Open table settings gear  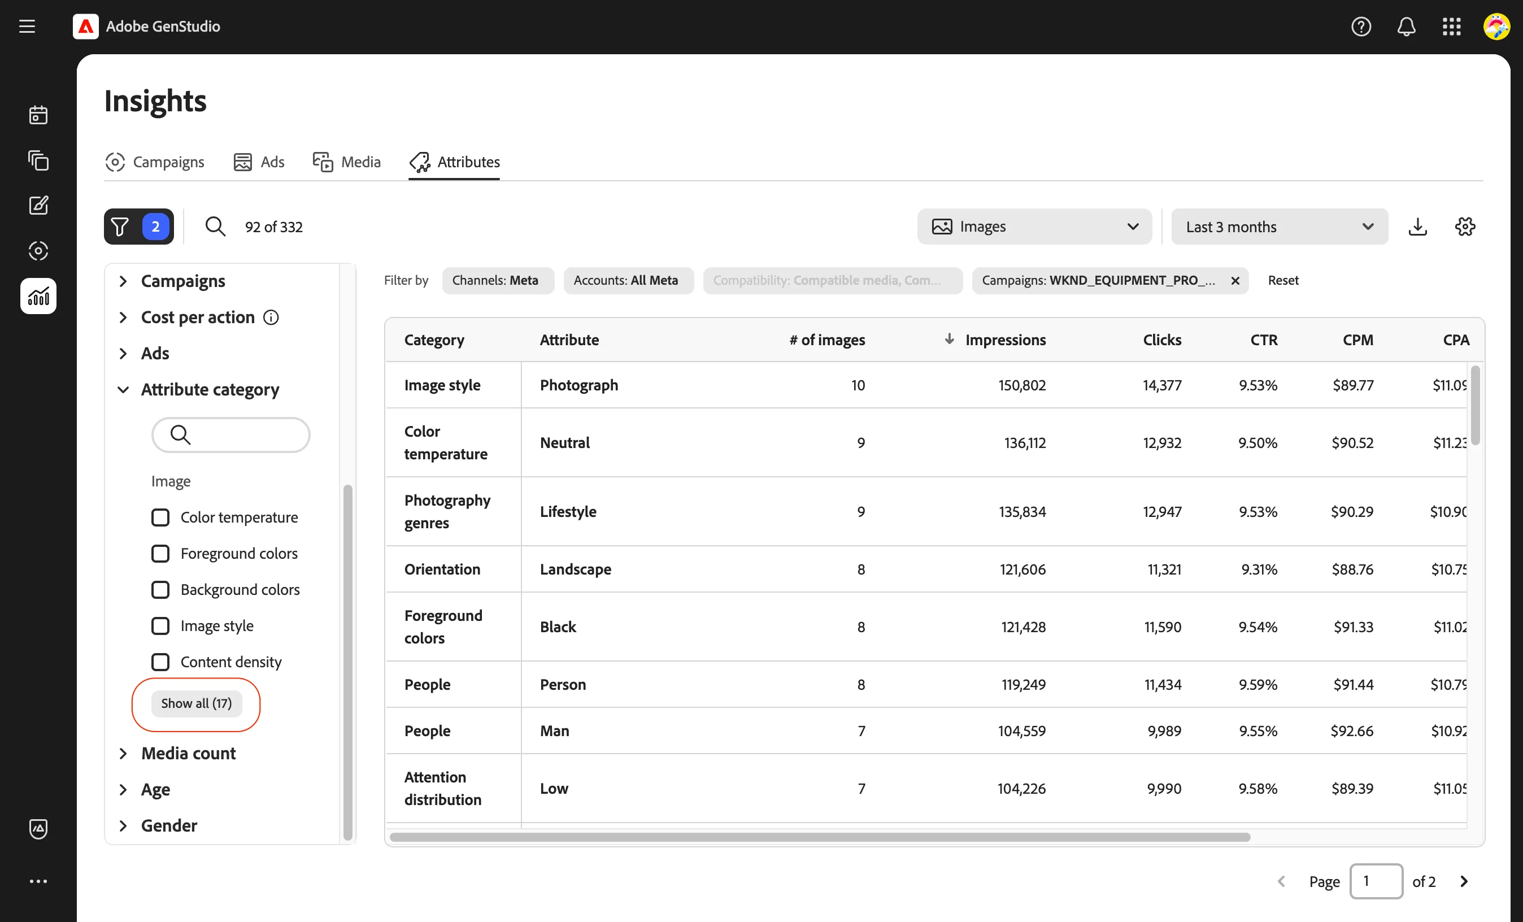click(x=1465, y=227)
